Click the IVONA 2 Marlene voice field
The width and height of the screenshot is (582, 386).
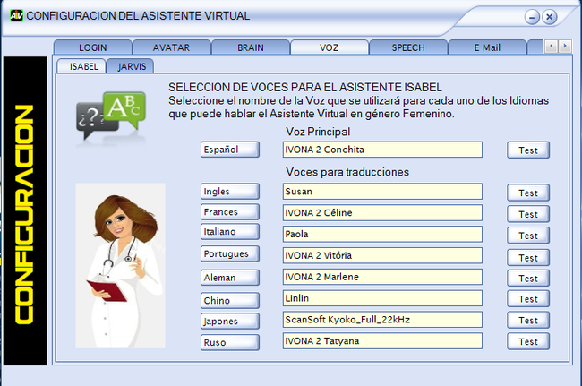coord(382,277)
